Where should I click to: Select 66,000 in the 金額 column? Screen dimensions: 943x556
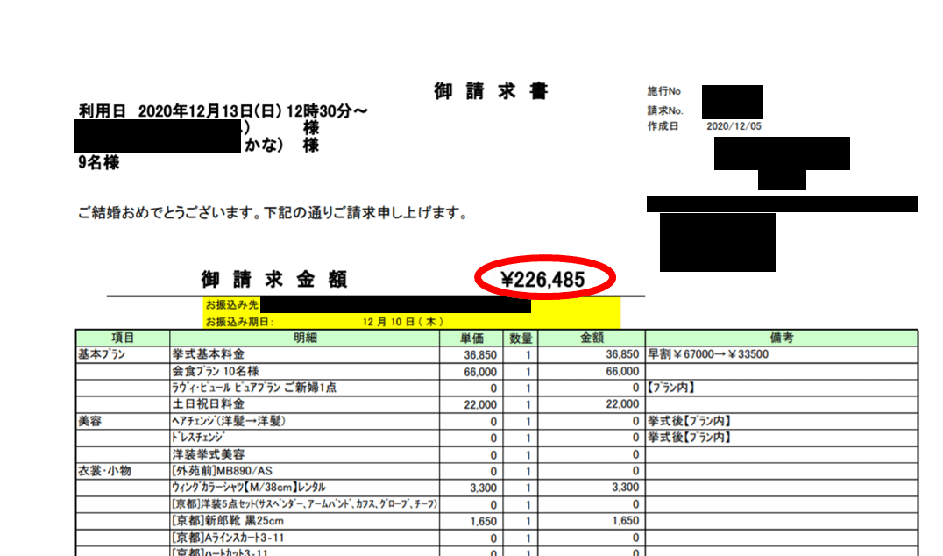622,372
